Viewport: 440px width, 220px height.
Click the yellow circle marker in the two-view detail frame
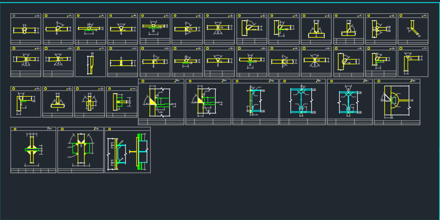point(110,129)
